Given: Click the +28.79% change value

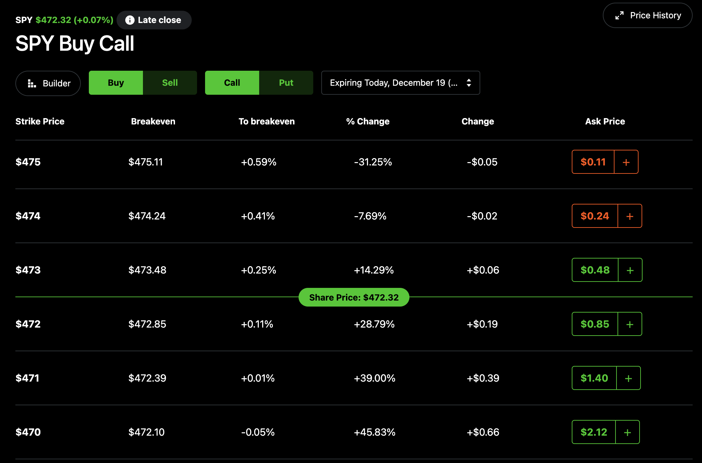Looking at the screenshot, I should (374, 324).
